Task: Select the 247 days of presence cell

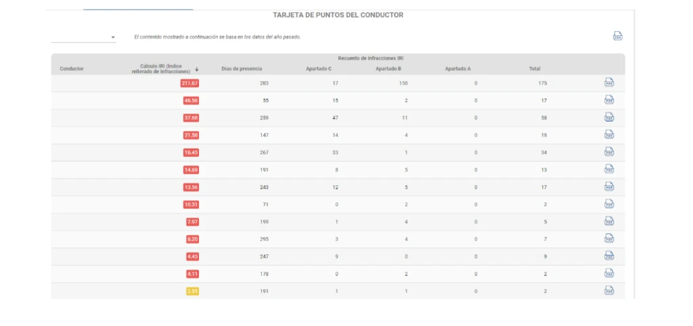Action: pos(264,256)
